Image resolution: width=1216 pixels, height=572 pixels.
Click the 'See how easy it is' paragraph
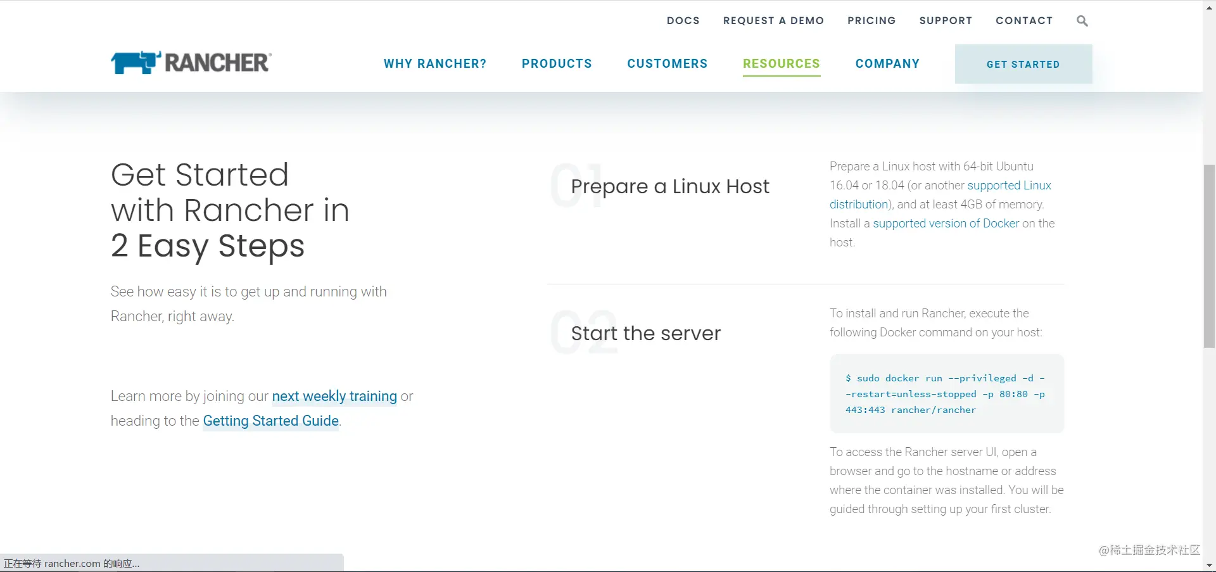click(248, 304)
